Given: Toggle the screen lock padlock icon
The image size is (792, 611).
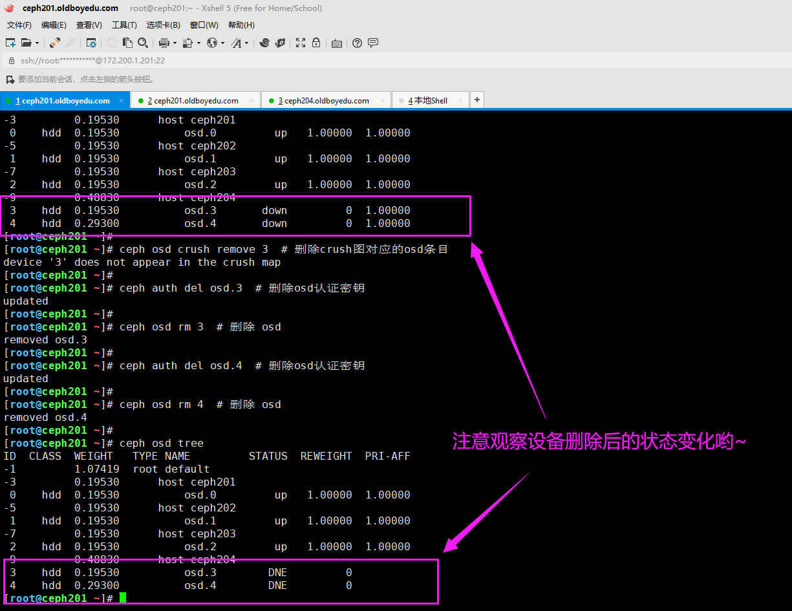Looking at the screenshot, I should pos(316,43).
